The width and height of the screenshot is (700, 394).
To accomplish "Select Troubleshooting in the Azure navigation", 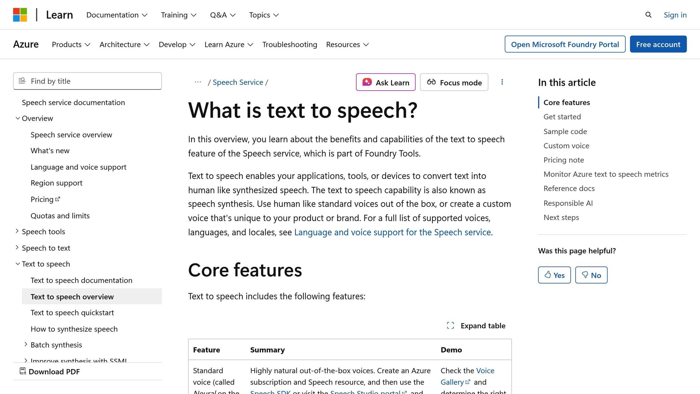I will (x=290, y=44).
